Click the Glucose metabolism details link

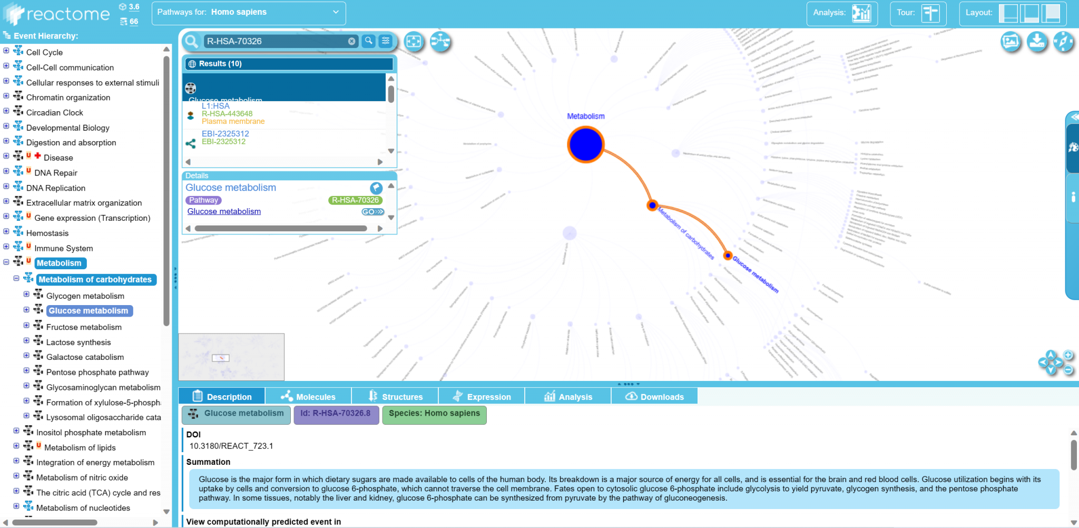click(224, 211)
